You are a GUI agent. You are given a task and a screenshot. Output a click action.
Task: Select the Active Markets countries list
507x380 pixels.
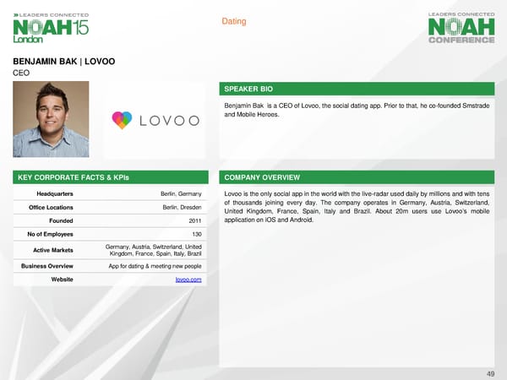pyautogui.click(x=153, y=250)
